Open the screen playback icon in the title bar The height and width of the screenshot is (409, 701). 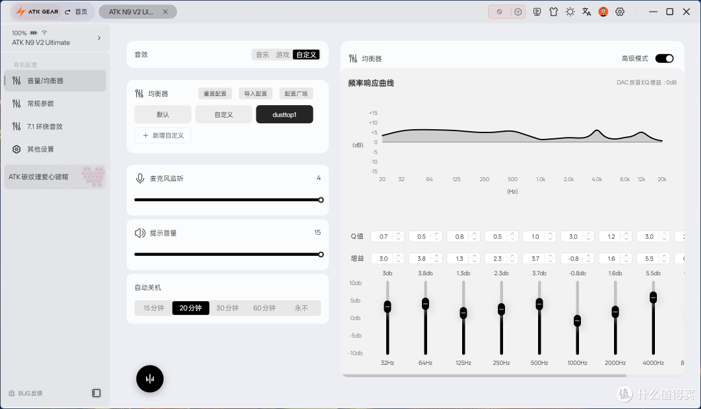(537, 12)
